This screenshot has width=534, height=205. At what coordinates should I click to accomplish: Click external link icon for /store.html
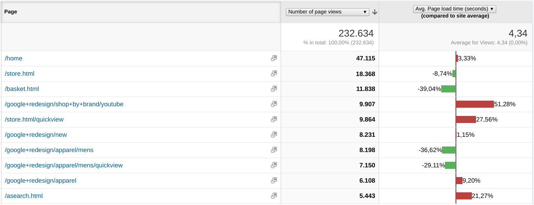tap(274, 73)
